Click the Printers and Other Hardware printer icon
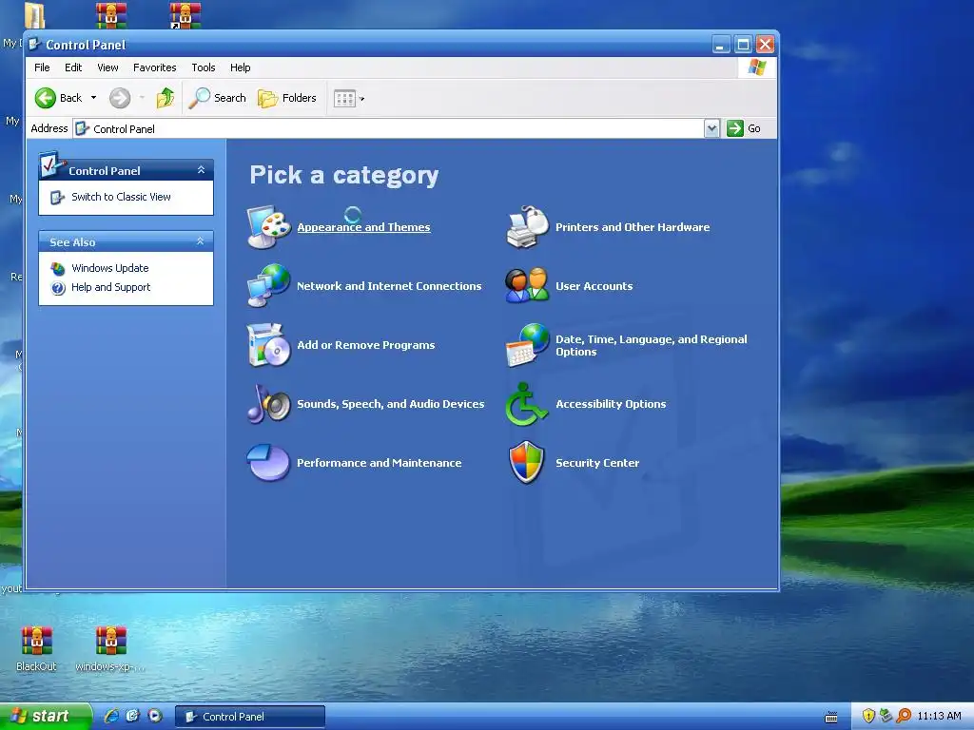 [x=527, y=227]
